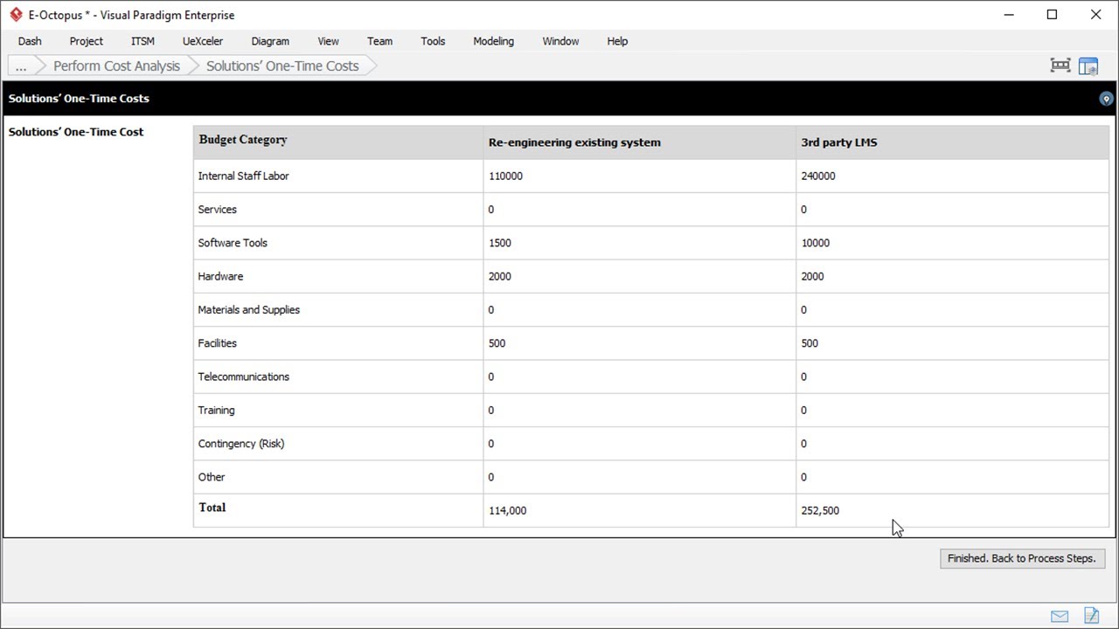Click the Visual Paradigm logo in title bar

(16, 15)
